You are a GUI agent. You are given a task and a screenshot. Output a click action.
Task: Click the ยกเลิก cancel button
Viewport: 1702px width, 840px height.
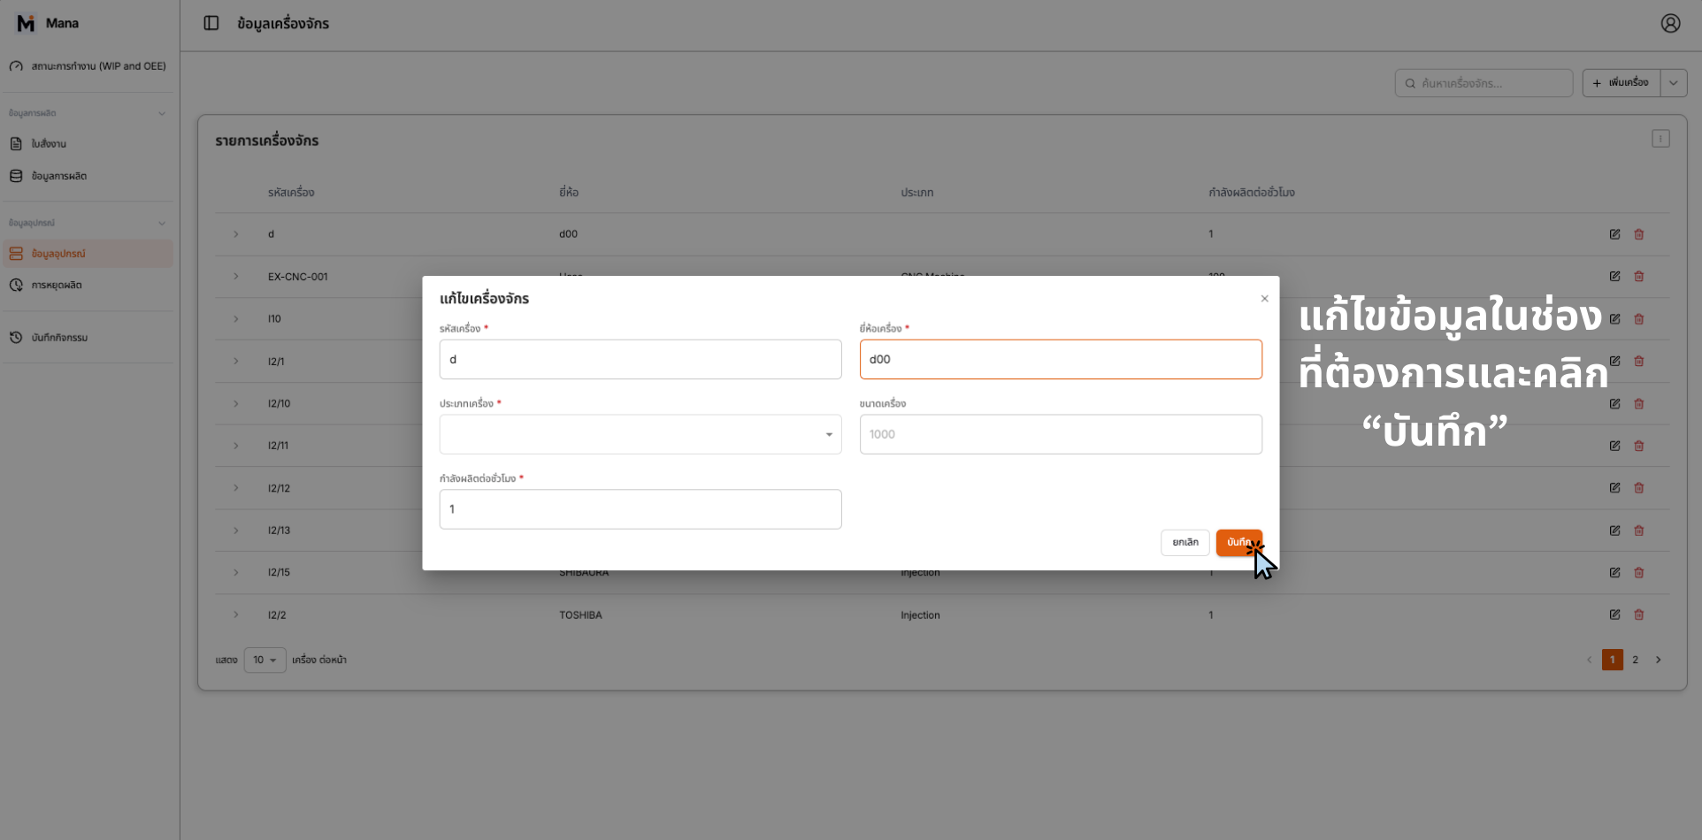(1184, 542)
